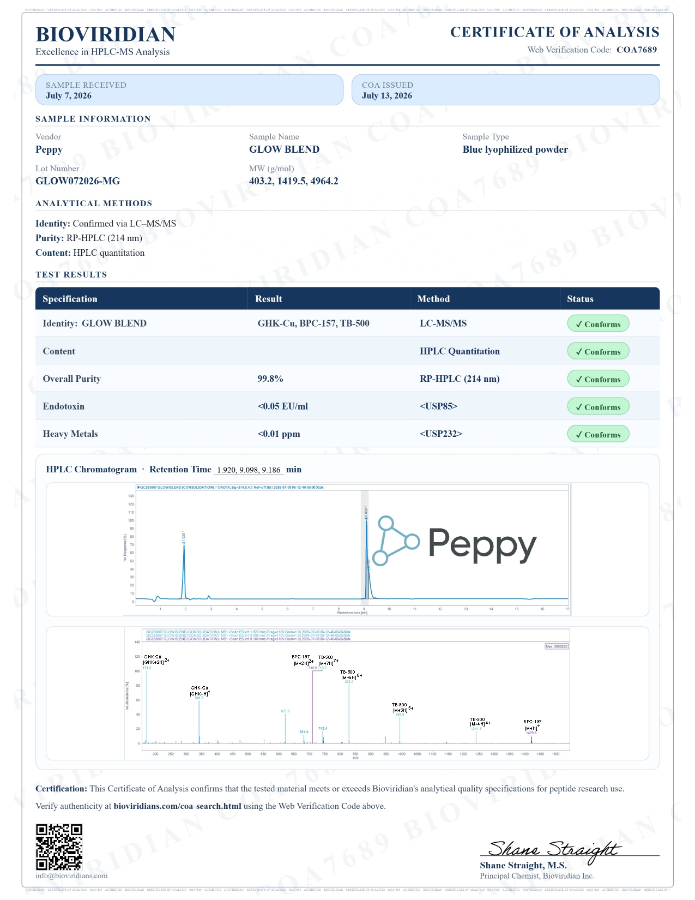Click the BPC-157 [M+H] peak label
695x900 pixels.
coord(533,725)
